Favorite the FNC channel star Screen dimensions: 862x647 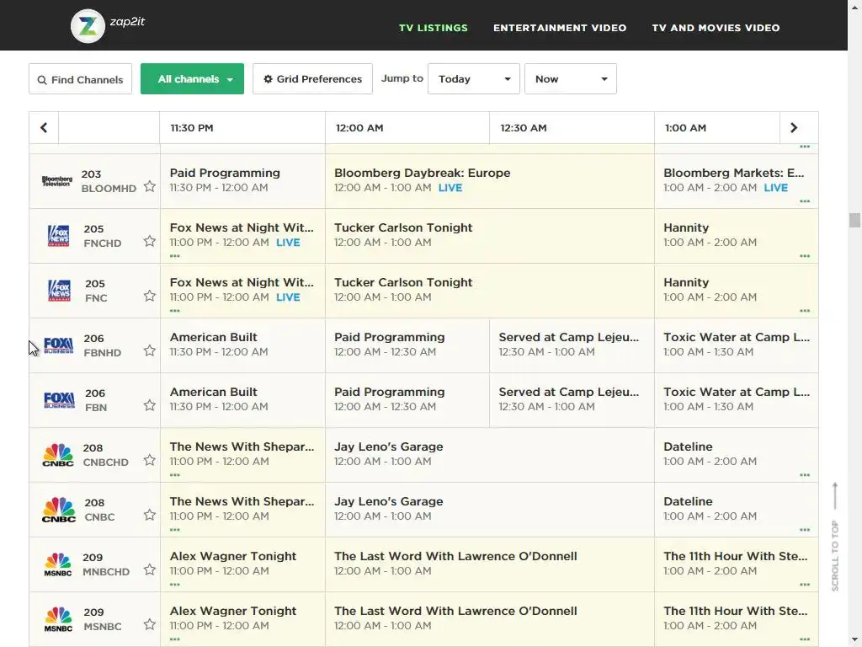(150, 296)
